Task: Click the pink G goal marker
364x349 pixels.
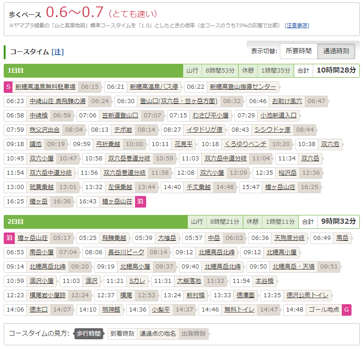Action: click(x=346, y=310)
